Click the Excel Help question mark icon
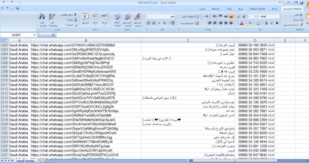The height and width of the screenshot is (163, 309). 18,8
